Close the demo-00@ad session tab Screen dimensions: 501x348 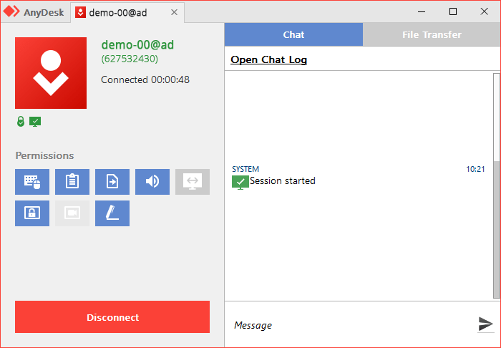174,12
